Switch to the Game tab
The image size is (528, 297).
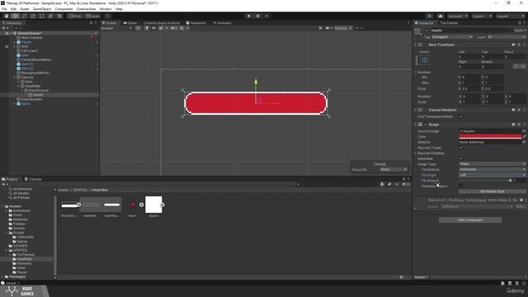130,23
